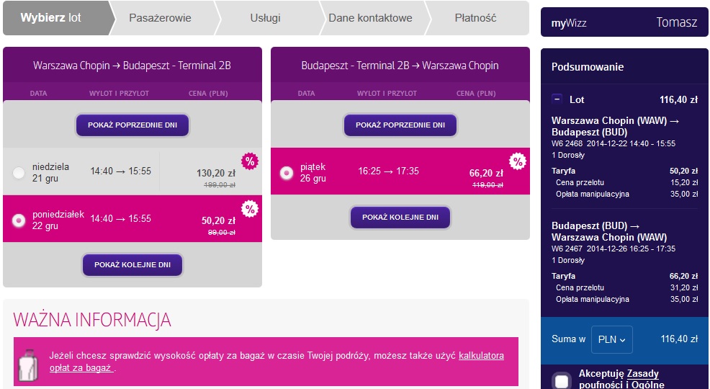The image size is (710, 389).
Task: Open the Dane kontaktowe step
Action: click(x=370, y=18)
